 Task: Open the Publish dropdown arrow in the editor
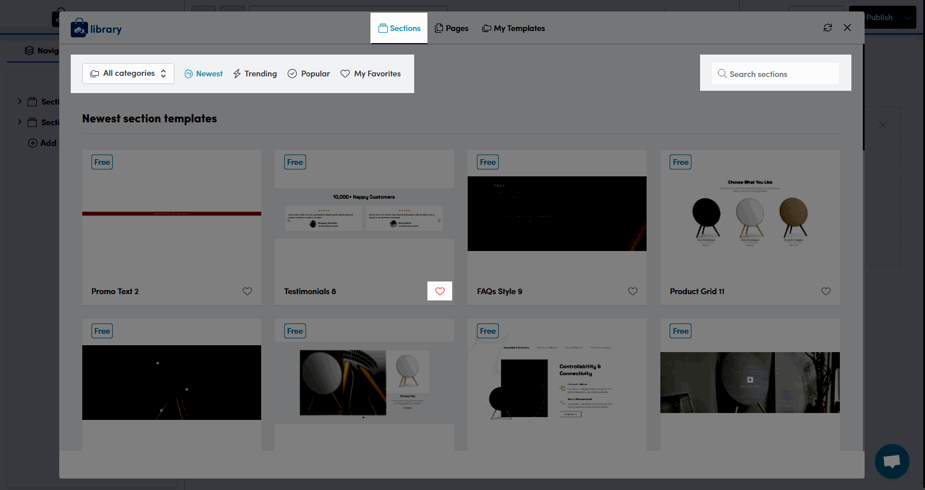point(908,17)
